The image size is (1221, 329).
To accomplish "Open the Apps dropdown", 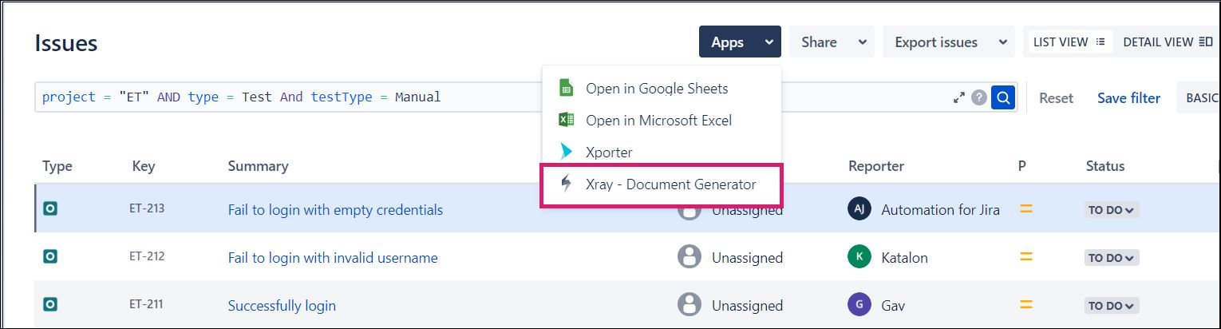I will [x=739, y=42].
